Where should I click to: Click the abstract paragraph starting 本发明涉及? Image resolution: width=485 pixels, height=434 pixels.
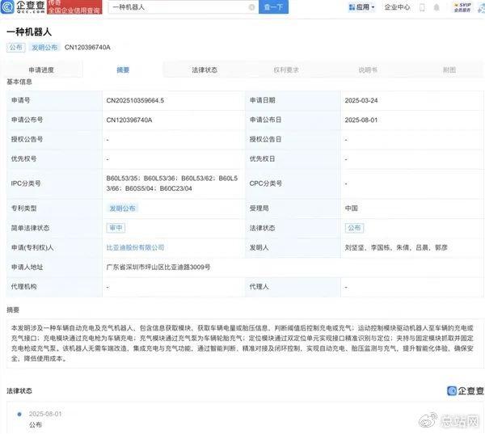pos(242,343)
